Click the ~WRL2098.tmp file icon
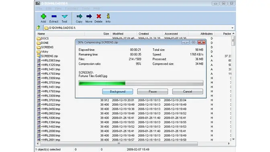This screenshot has height=152, width=270. 39,131
